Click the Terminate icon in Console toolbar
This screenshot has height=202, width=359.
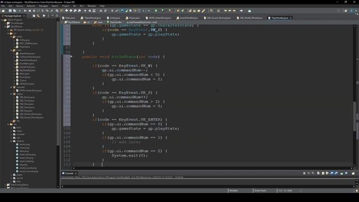(304, 173)
